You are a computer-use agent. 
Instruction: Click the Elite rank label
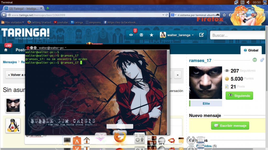206,104
